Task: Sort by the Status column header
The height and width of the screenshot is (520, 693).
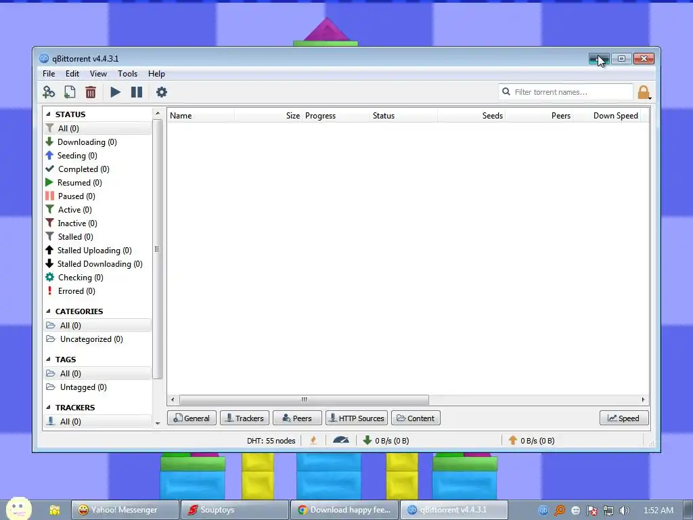Action: coord(404,115)
